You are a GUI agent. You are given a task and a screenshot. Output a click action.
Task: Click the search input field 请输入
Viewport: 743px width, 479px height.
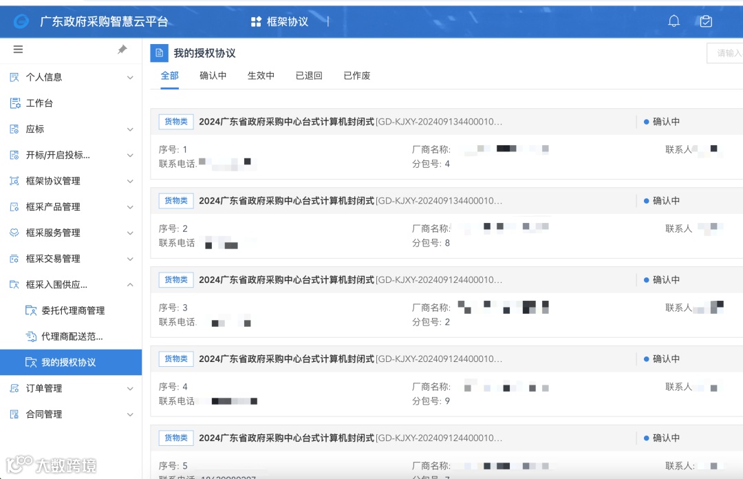point(725,53)
